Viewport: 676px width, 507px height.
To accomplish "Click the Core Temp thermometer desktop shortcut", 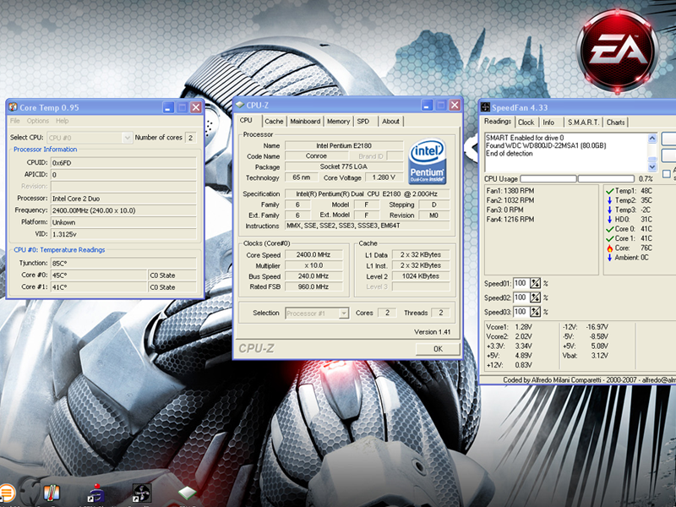I will point(52,493).
